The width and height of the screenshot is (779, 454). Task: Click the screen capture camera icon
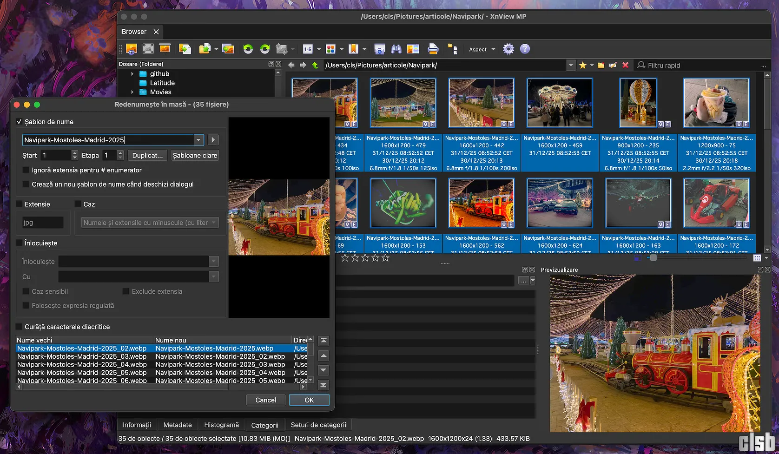pyautogui.click(x=379, y=49)
